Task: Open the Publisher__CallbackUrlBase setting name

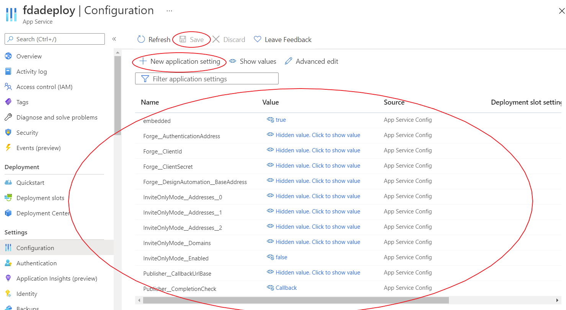Action: tap(177, 273)
